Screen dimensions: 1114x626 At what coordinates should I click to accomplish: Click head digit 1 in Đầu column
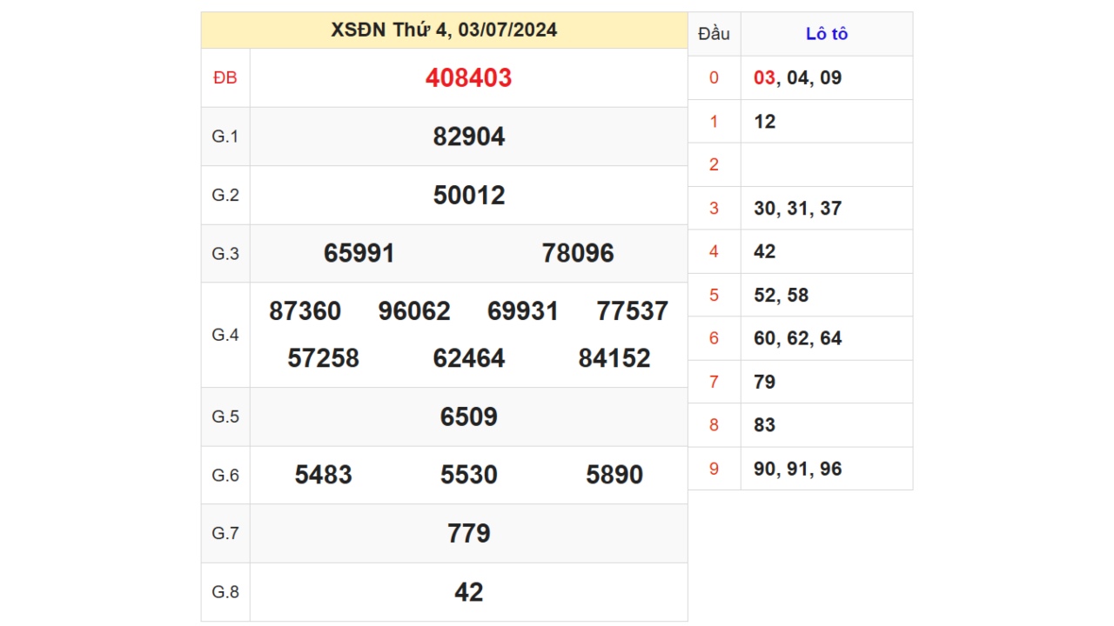tap(714, 122)
